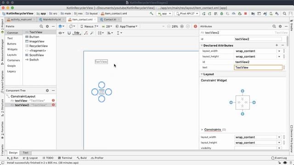Open the Gradle side panel

tap(292, 25)
